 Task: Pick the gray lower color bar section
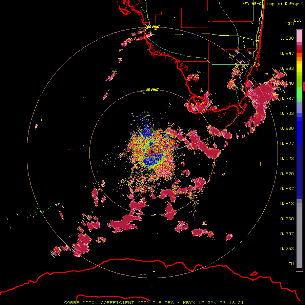[299, 236]
